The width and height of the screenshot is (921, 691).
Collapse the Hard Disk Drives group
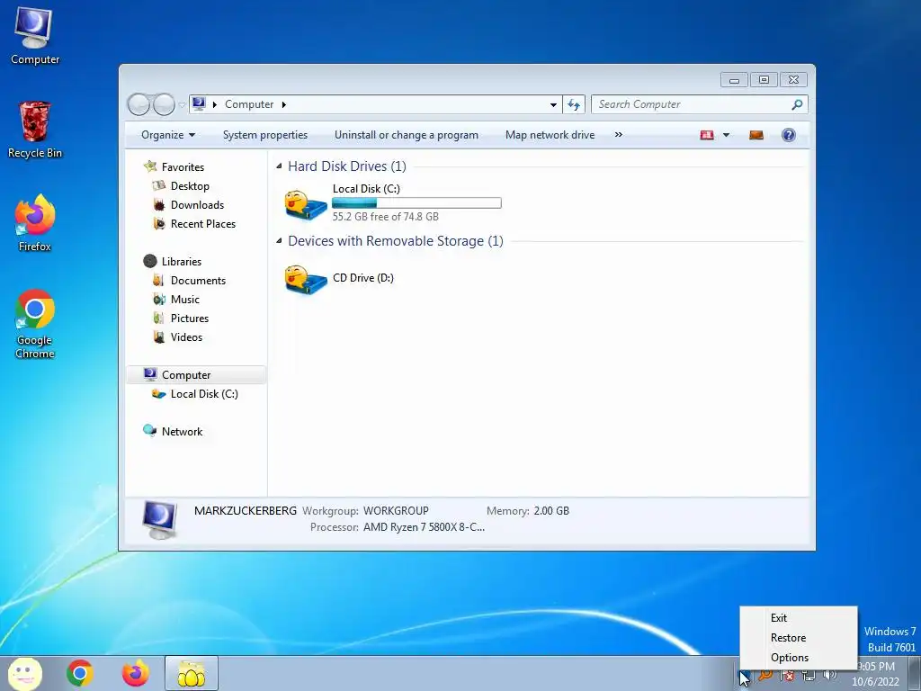279,166
